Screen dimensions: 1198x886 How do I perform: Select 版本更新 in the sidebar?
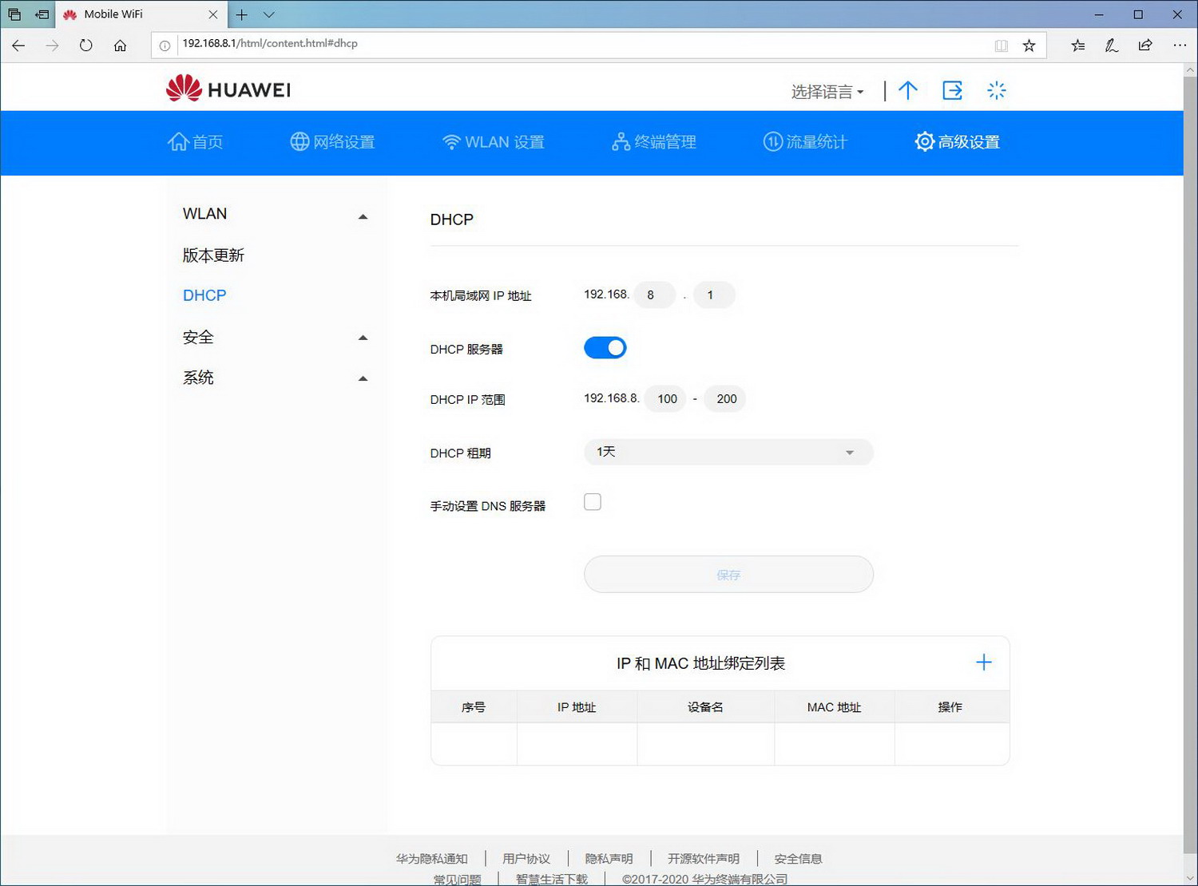point(212,255)
